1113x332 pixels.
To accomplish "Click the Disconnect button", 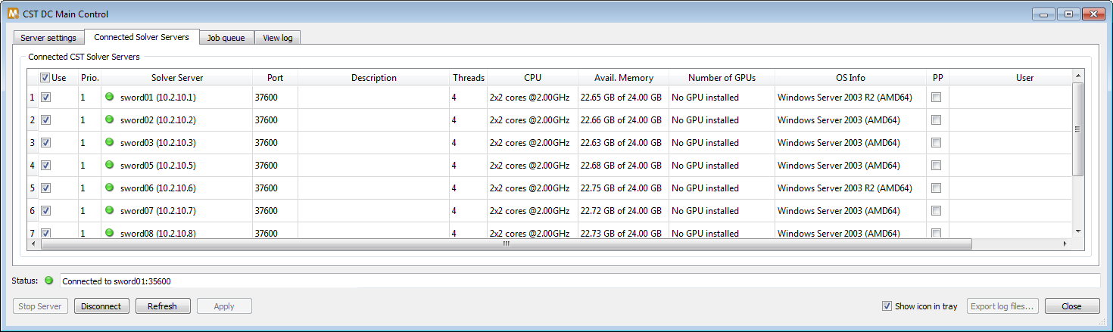I will pos(101,306).
